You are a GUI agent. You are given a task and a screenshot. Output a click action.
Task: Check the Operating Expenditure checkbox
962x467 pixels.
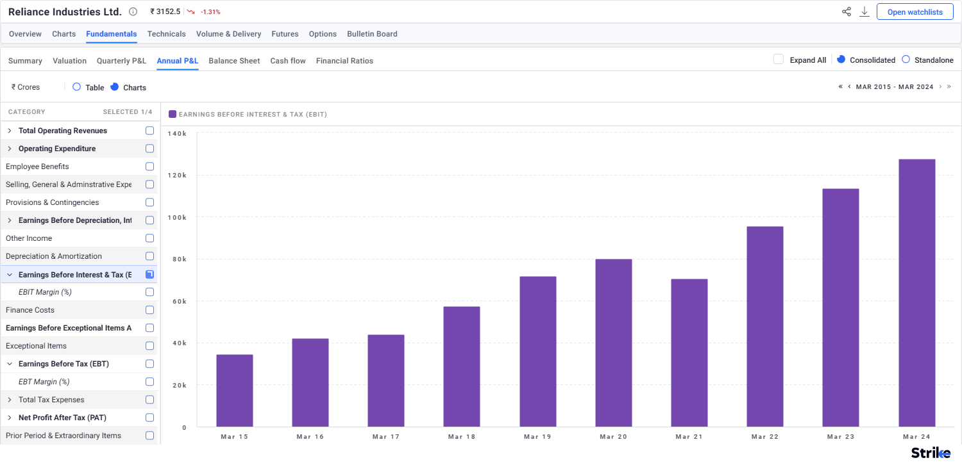click(x=149, y=149)
